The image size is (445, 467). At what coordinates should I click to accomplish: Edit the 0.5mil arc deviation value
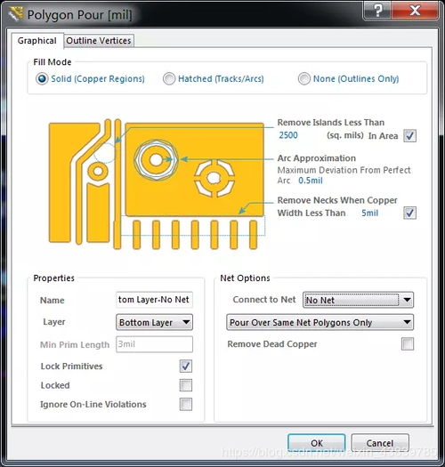tap(311, 181)
